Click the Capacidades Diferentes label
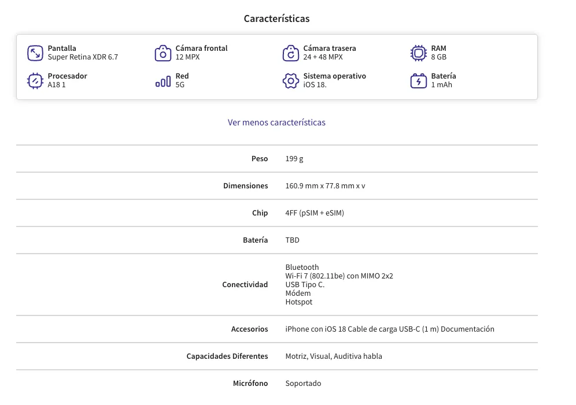This screenshot has height=405, width=576. click(227, 356)
